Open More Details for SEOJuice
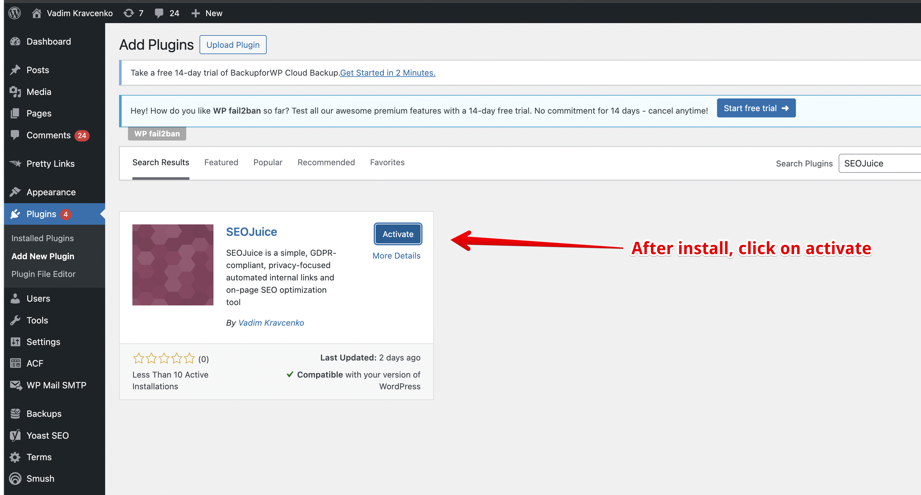 (396, 255)
